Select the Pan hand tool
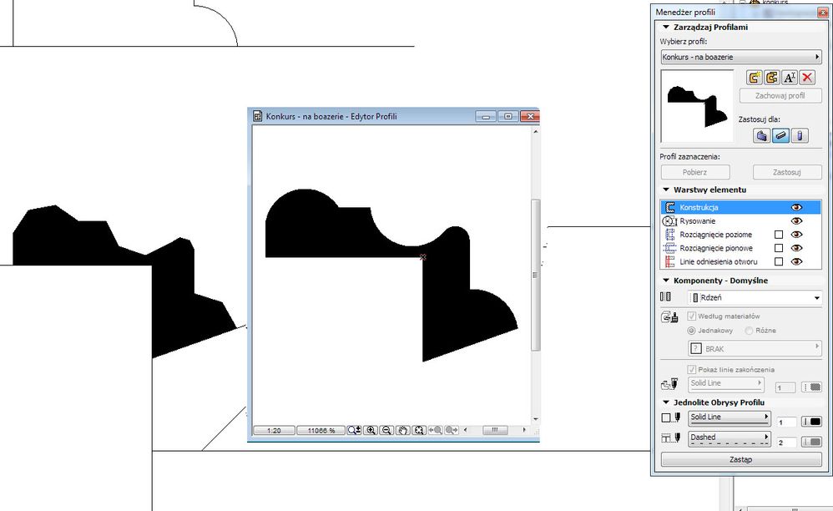The image size is (833, 511). pyautogui.click(x=403, y=430)
